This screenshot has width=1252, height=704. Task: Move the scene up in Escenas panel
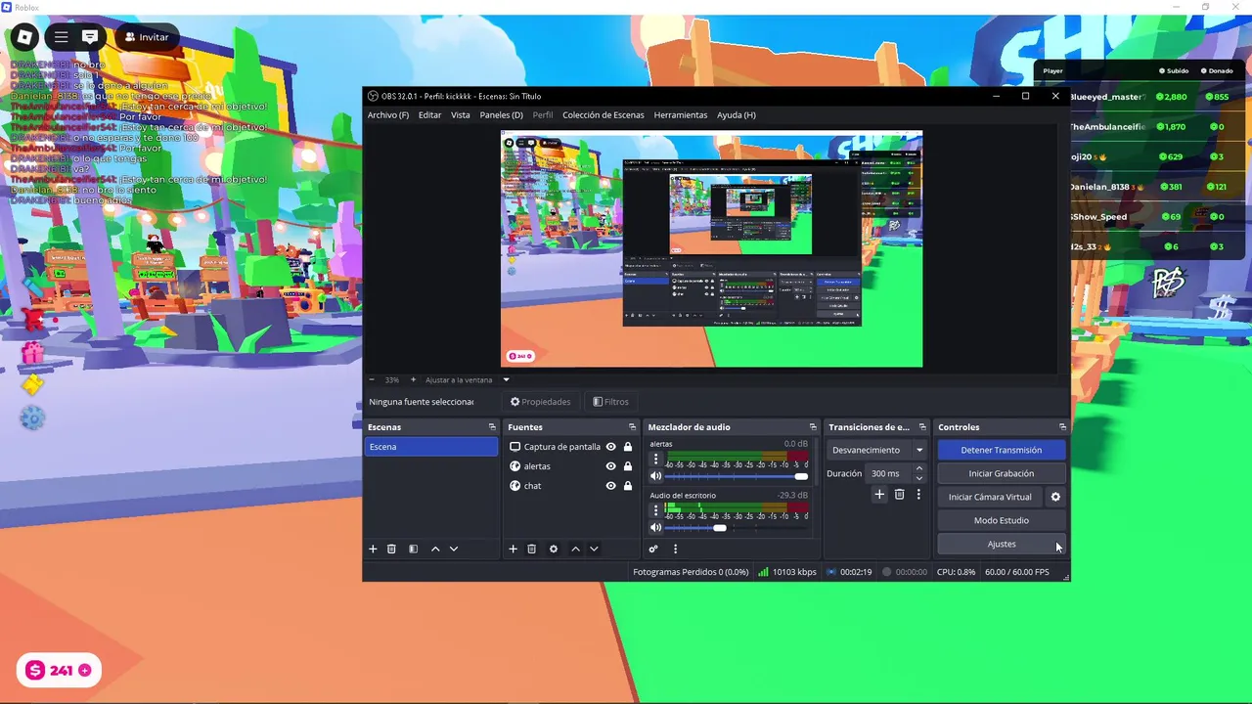pyautogui.click(x=435, y=550)
